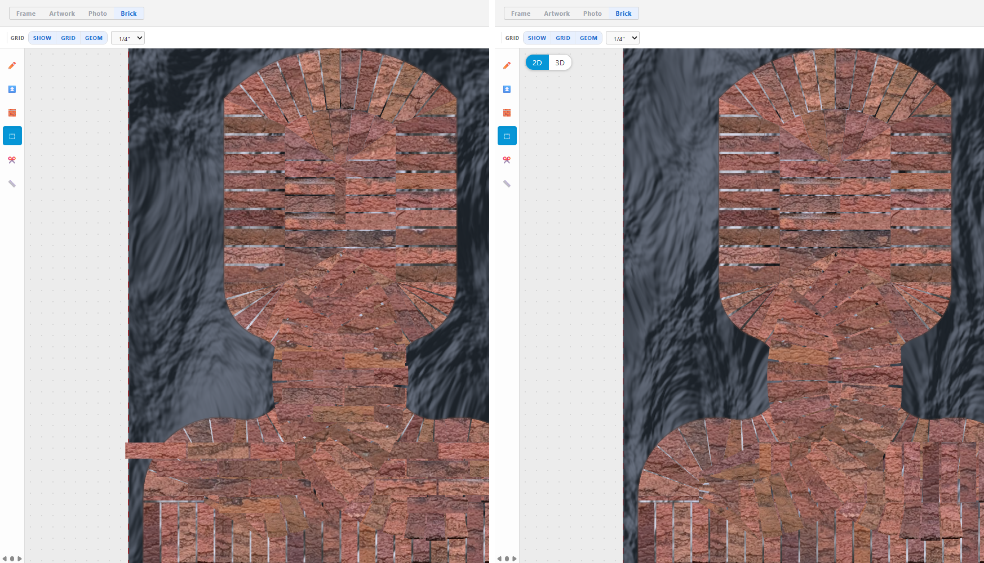The image size is (984, 563).
Task: Select the brick wall tool, right panel
Action: (507, 113)
